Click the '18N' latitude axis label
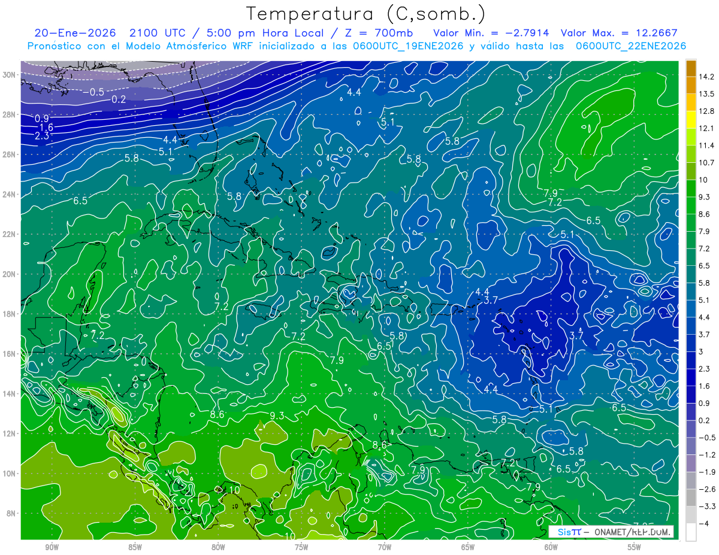This screenshot has height=555, width=719. [10, 314]
